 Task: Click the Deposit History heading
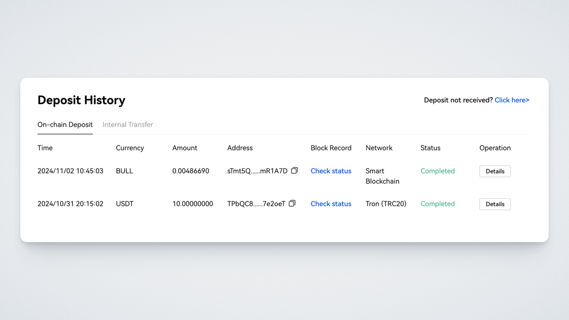(x=81, y=100)
